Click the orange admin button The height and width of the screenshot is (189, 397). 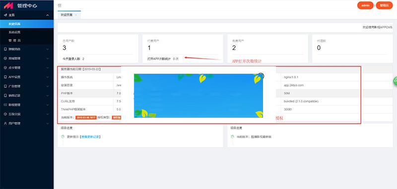coord(365,5)
